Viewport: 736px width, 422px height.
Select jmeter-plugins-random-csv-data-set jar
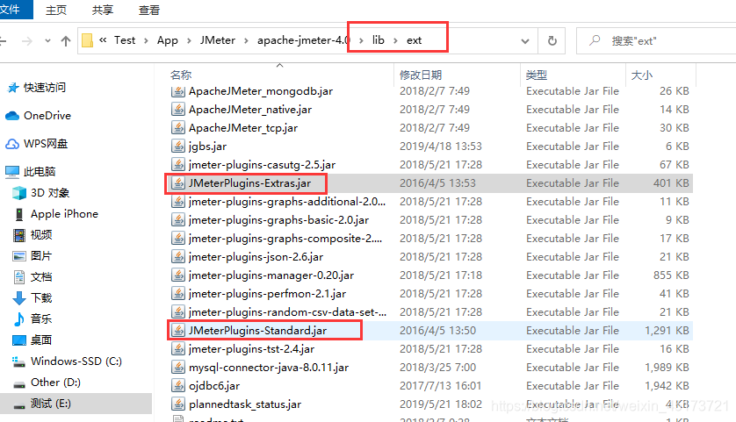288,311
